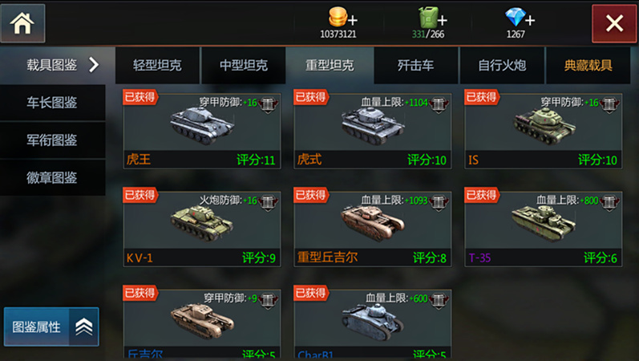Open 徽章图鉴 in the sidebar

pyautogui.click(x=52, y=177)
